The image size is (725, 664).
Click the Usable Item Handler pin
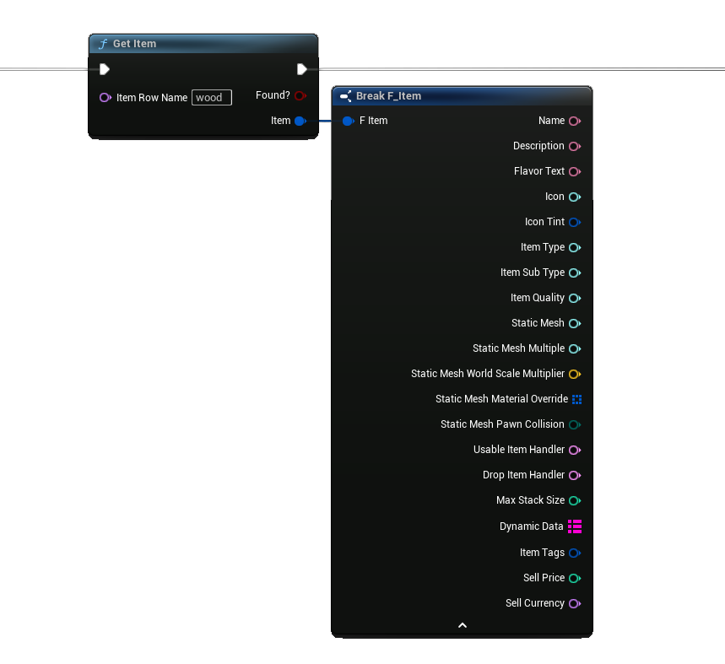click(574, 450)
